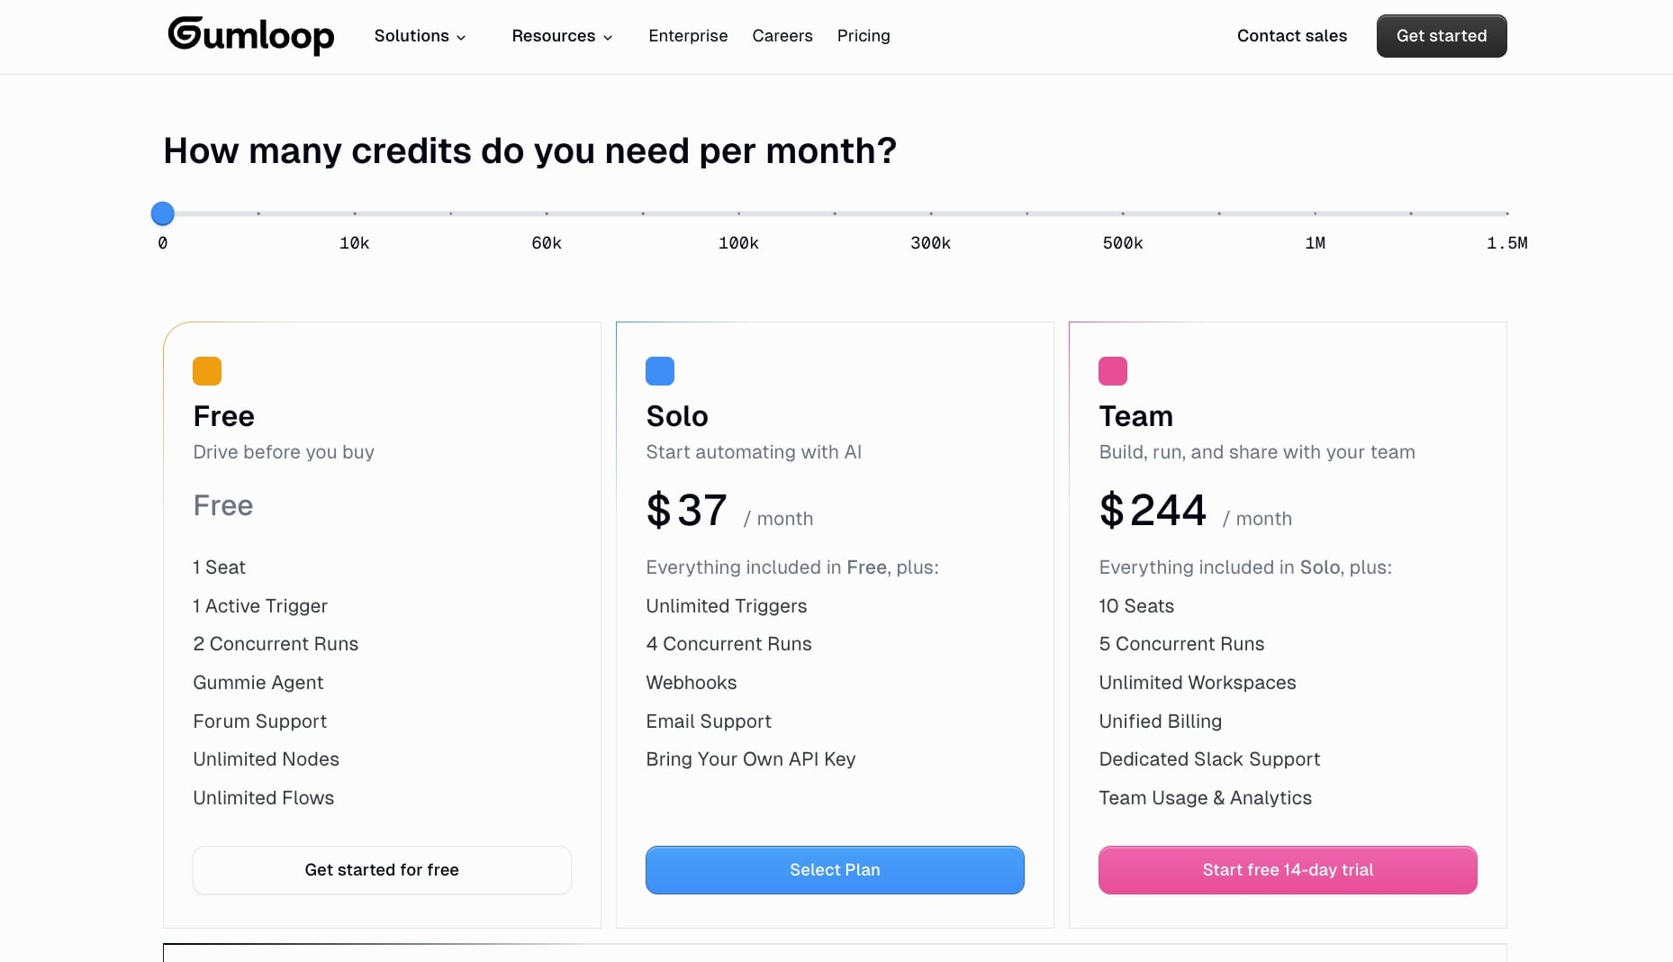The image size is (1673, 962).
Task: Click the blue credits slider handle
Action: pos(163,213)
